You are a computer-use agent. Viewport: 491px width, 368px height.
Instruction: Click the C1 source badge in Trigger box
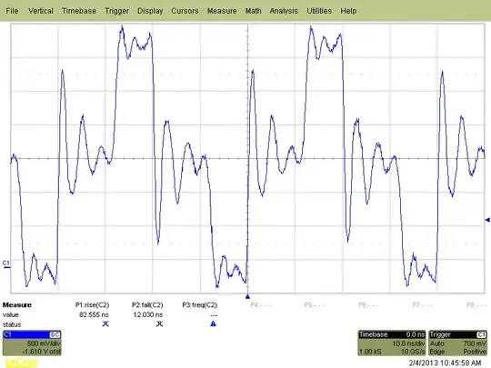click(x=482, y=334)
